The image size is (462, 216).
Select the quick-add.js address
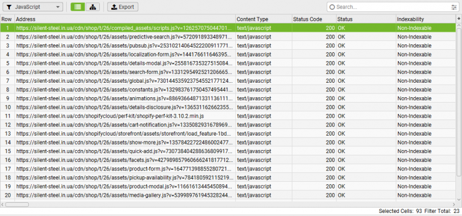coord(125,151)
